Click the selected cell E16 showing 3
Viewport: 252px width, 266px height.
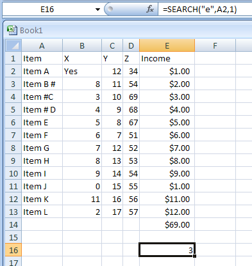[x=167, y=250]
